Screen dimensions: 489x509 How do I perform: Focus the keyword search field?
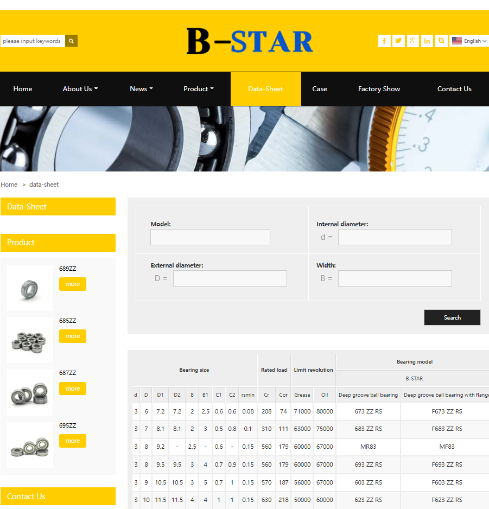click(x=33, y=41)
